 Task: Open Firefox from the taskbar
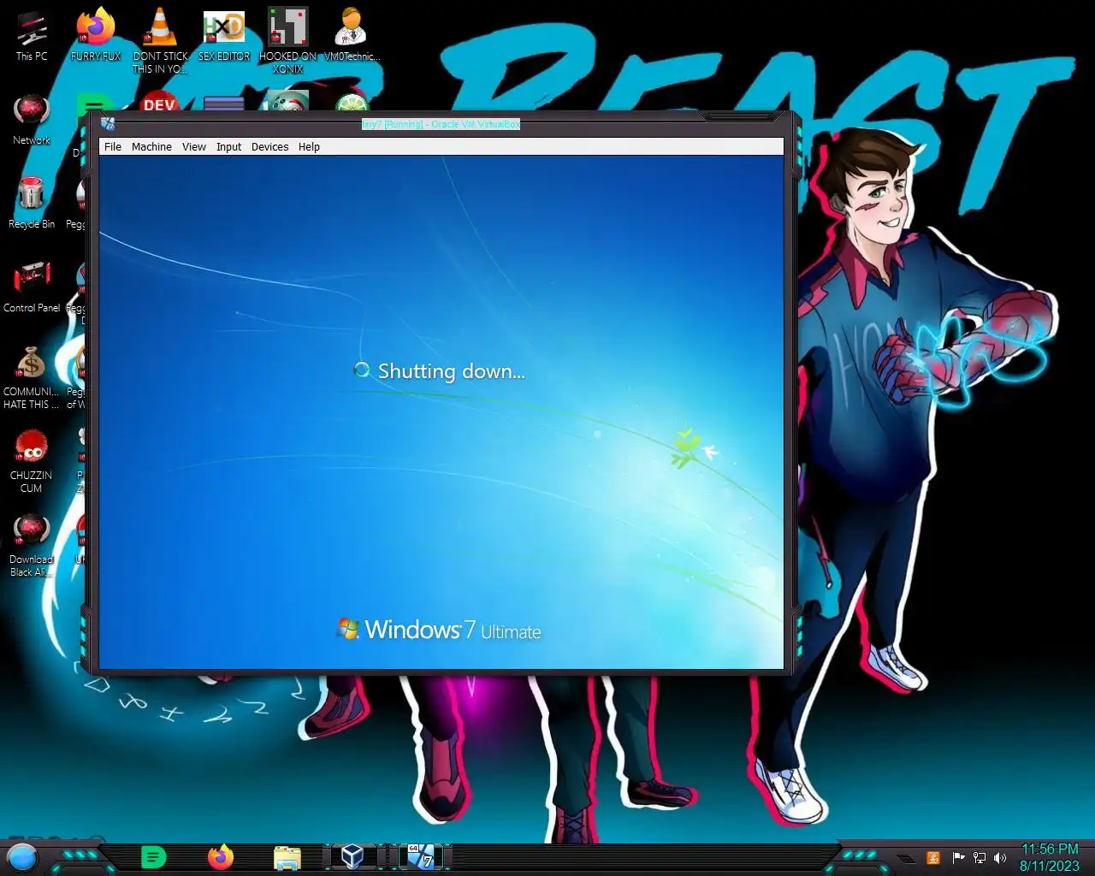[x=221, y=856]
